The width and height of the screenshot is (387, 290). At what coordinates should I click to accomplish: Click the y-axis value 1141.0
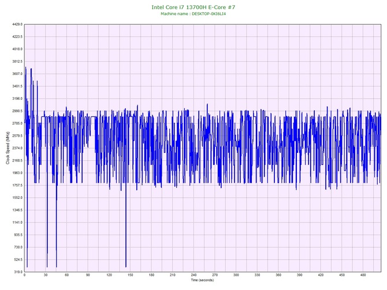tap(17, 223)
